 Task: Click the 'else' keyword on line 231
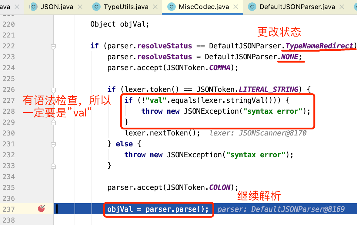pyautogui.click(x=124, y=144)
